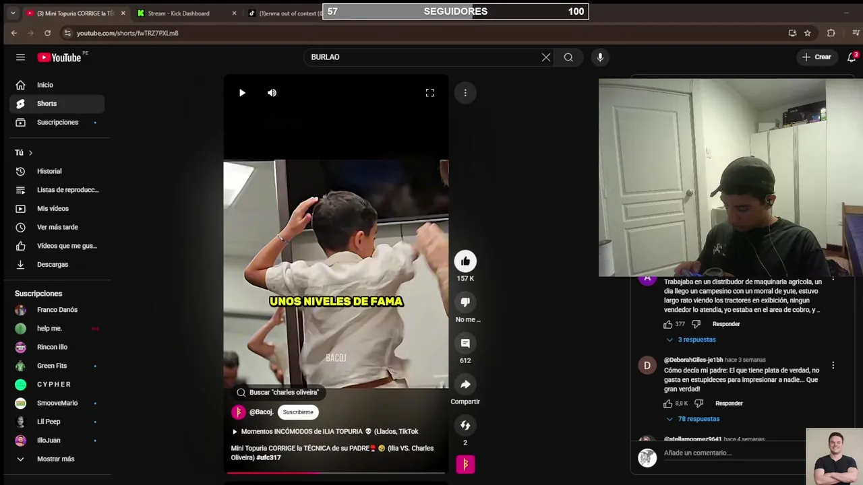The width and height of the screenshot is (863, 485).
Task: Open Historial
Action: click(57, 171)
